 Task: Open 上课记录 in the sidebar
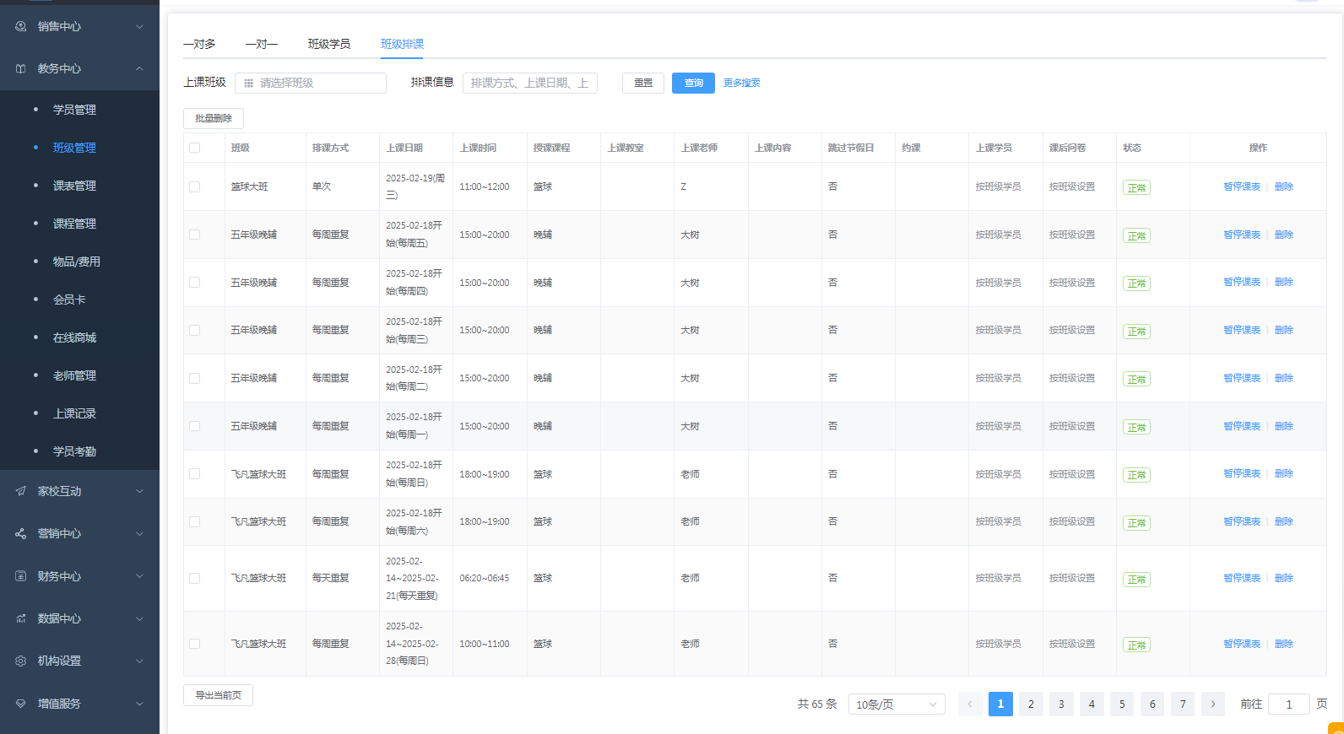pos(74,413)
